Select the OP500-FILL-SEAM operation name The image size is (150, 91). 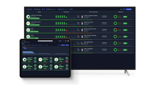88,22
